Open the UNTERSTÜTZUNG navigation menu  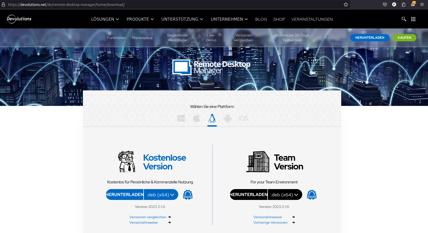(x=182, y=19)
